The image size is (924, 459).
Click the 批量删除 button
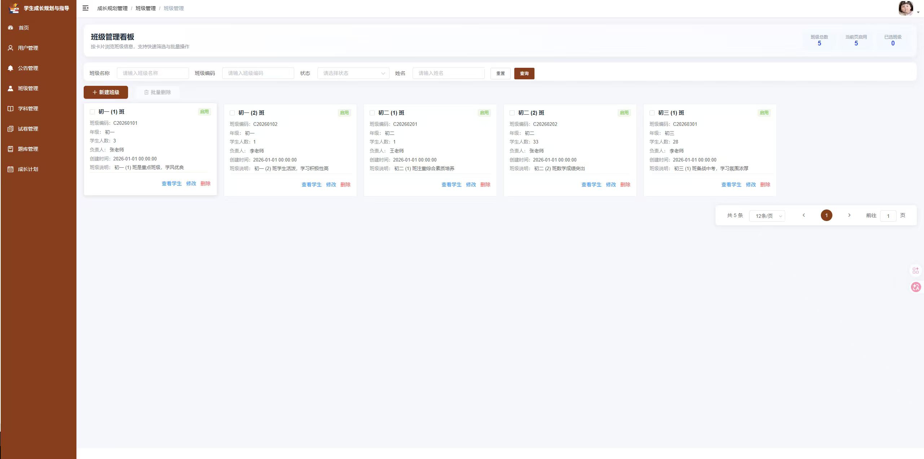tap(158, 92)
